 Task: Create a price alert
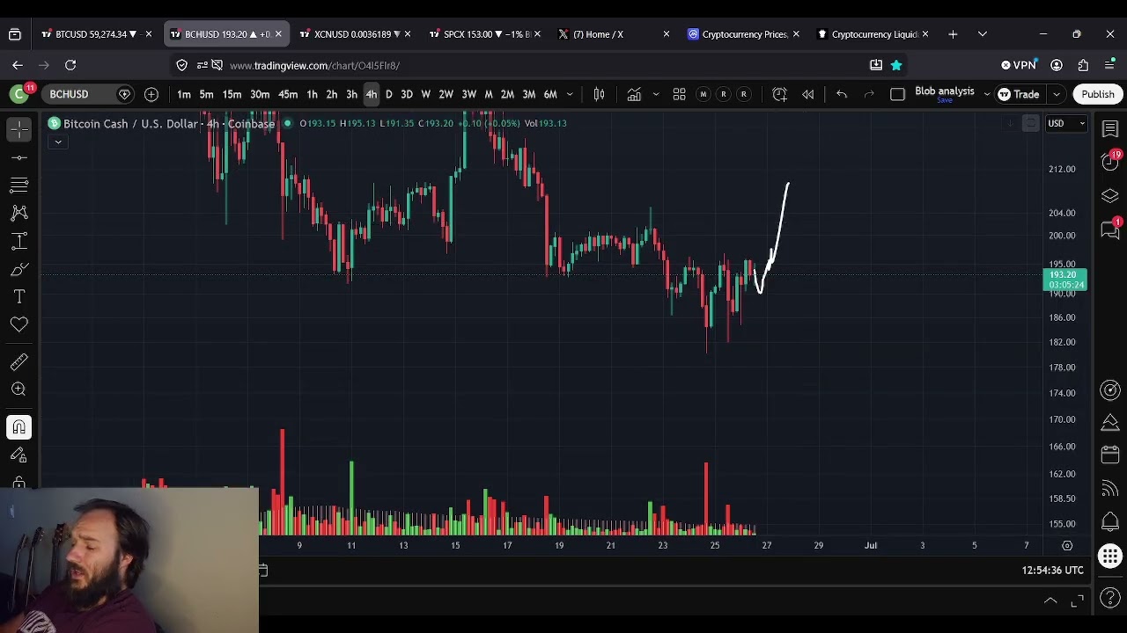(x=779, y=94)
